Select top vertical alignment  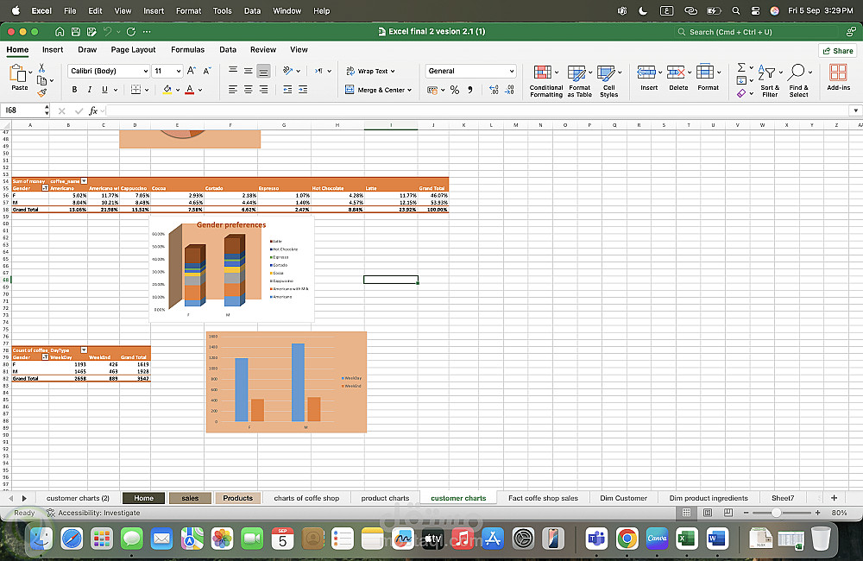(x=233, y=71)
